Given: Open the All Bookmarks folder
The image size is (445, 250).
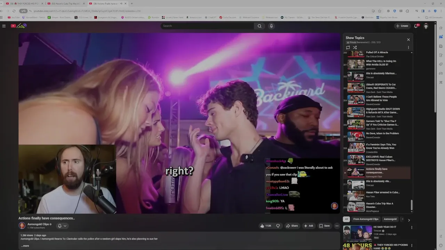Looking at the screenshot, I should click(434, 17).
